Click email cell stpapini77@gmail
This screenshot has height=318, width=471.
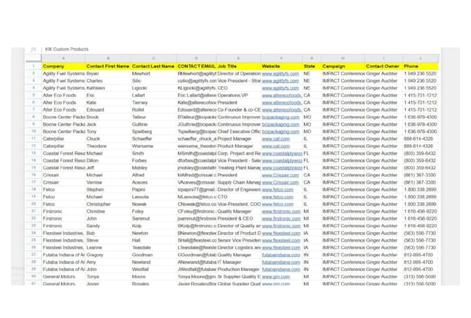pos(197,189)
